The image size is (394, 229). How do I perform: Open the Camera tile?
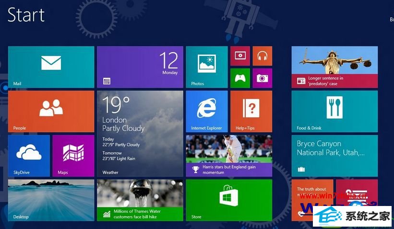click(263, 78)
